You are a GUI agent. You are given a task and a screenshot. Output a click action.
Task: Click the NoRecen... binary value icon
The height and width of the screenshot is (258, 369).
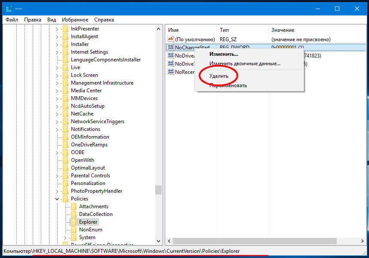170,72
